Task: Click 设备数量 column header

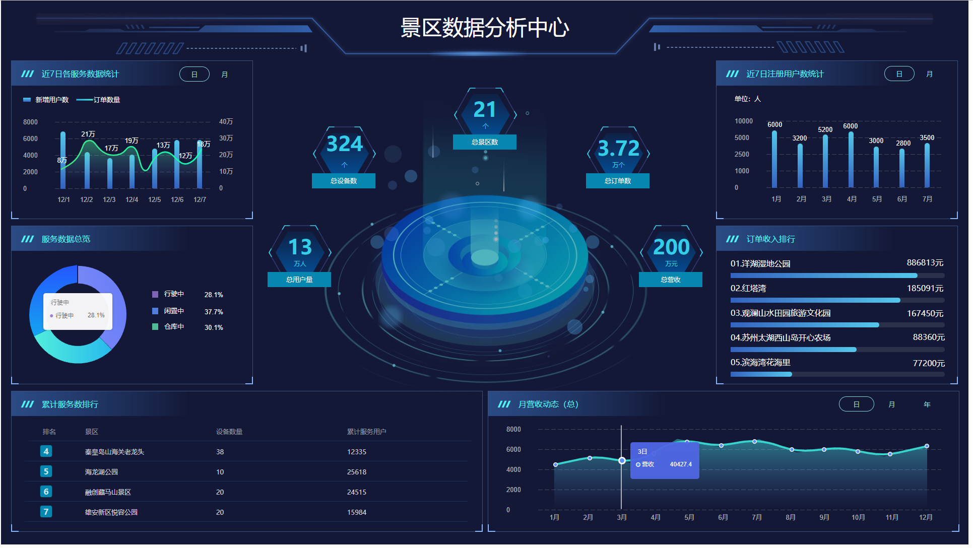Action: (229, 432)
